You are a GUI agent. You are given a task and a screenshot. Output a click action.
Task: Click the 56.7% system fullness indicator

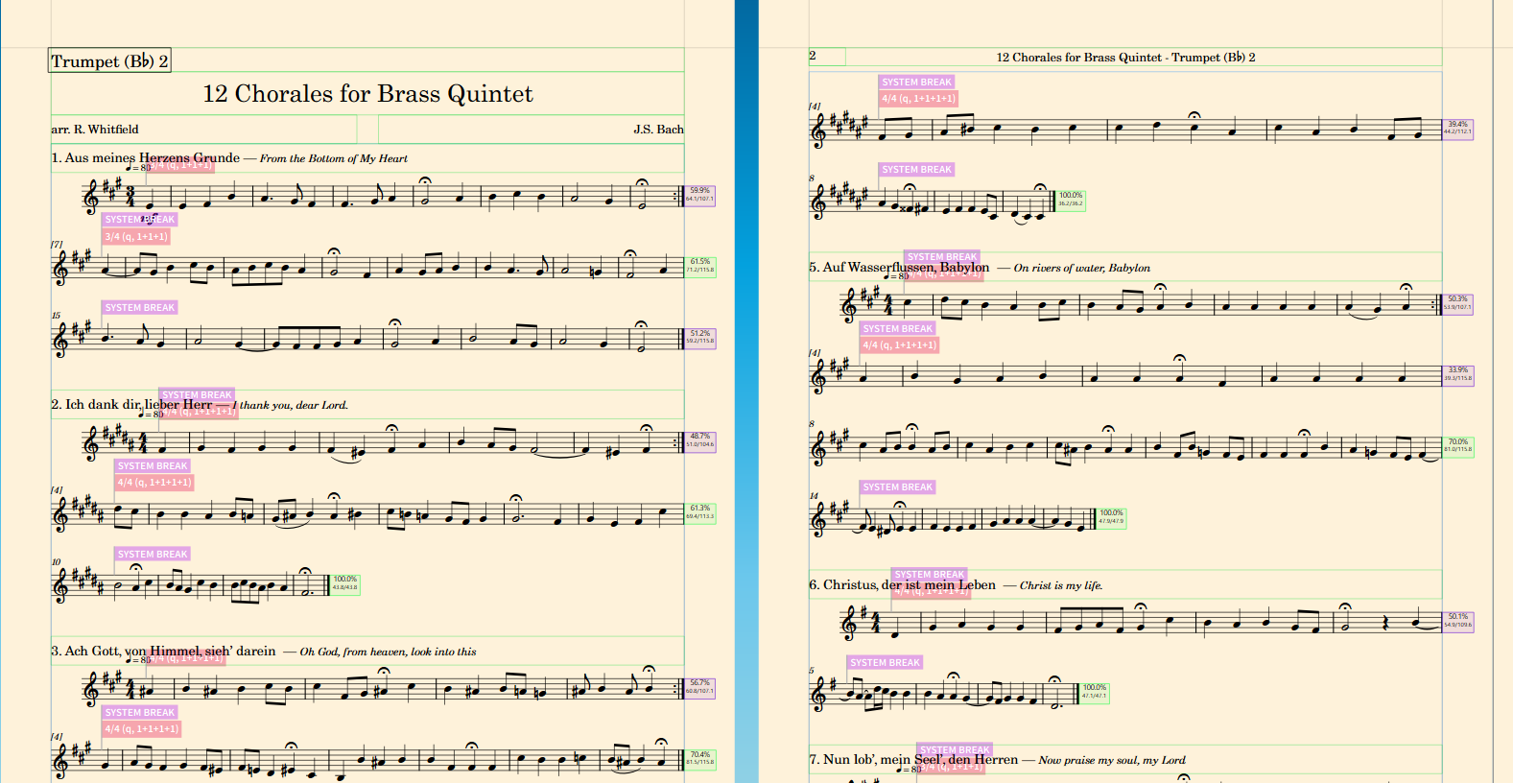pos(700,687)
